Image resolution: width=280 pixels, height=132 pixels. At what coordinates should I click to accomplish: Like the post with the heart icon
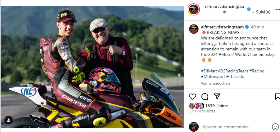[x=193, y=97]
